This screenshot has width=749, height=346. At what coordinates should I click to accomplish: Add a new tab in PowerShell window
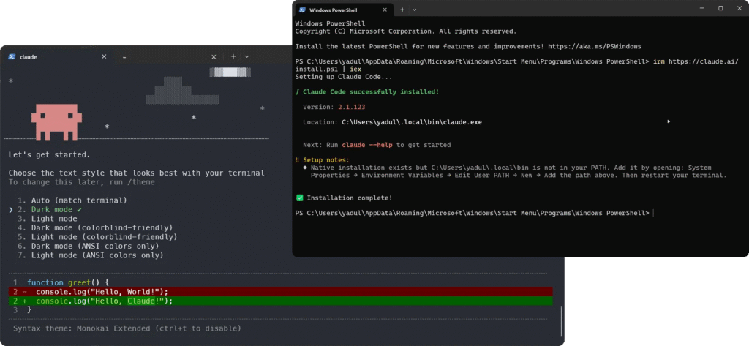402,10
